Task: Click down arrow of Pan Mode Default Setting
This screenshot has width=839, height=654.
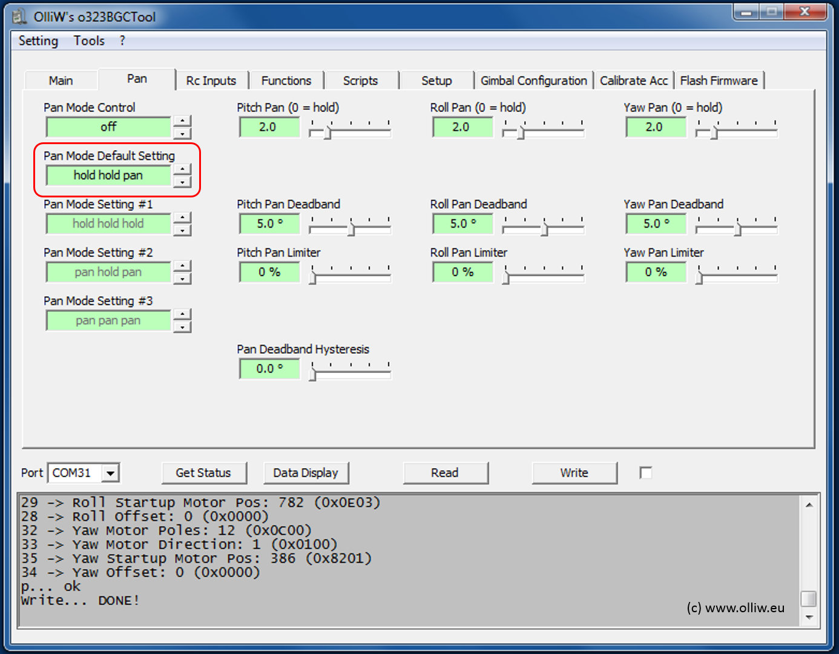Action: [182, 182]
